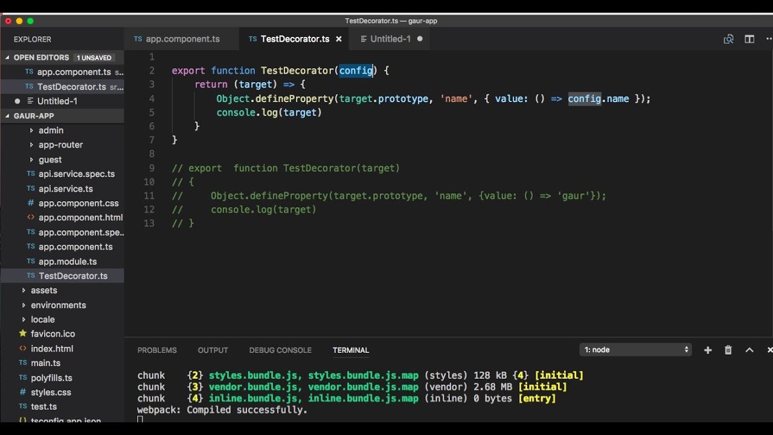Screen dimensions: 773x435
Task: Click the macOS yellow minimize window button
Action: pyautogui.click(x=19, y=21)
